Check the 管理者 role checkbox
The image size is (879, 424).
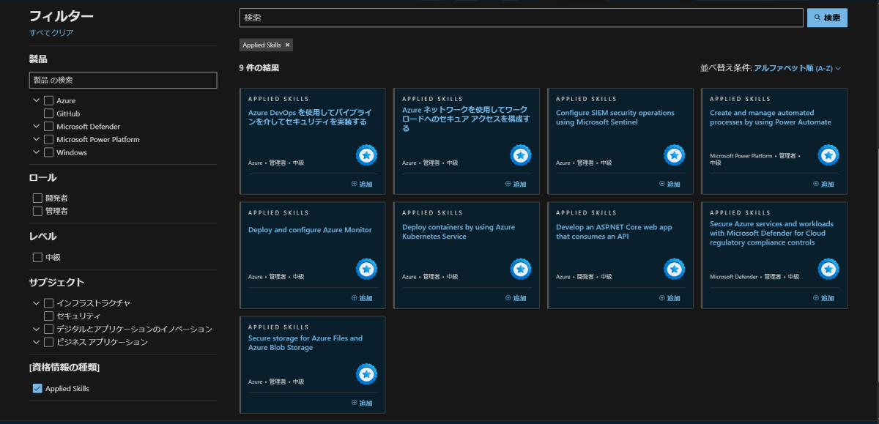pyautogui.click(x=37, y=211)
